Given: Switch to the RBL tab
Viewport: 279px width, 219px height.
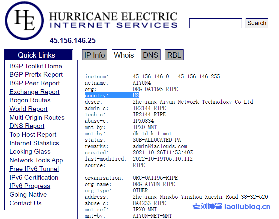Looking at the screenshot, I should coord(174,55).
